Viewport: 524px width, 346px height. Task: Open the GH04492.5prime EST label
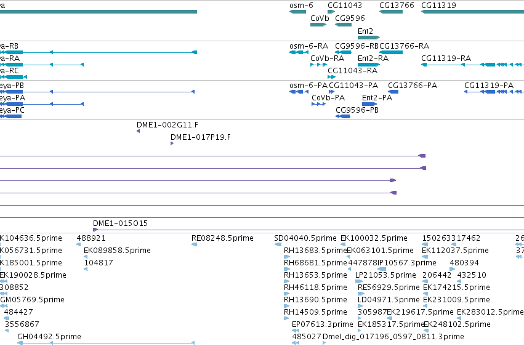point(49,337)
